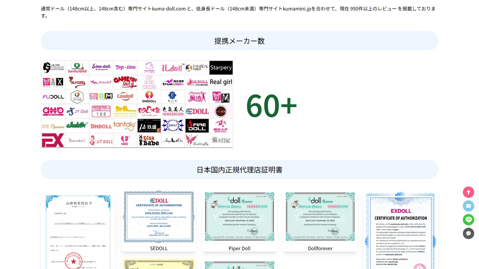The image size is (479, 269).
Task: Click the SEDOLL logo in brand grid
Action: 197,111
